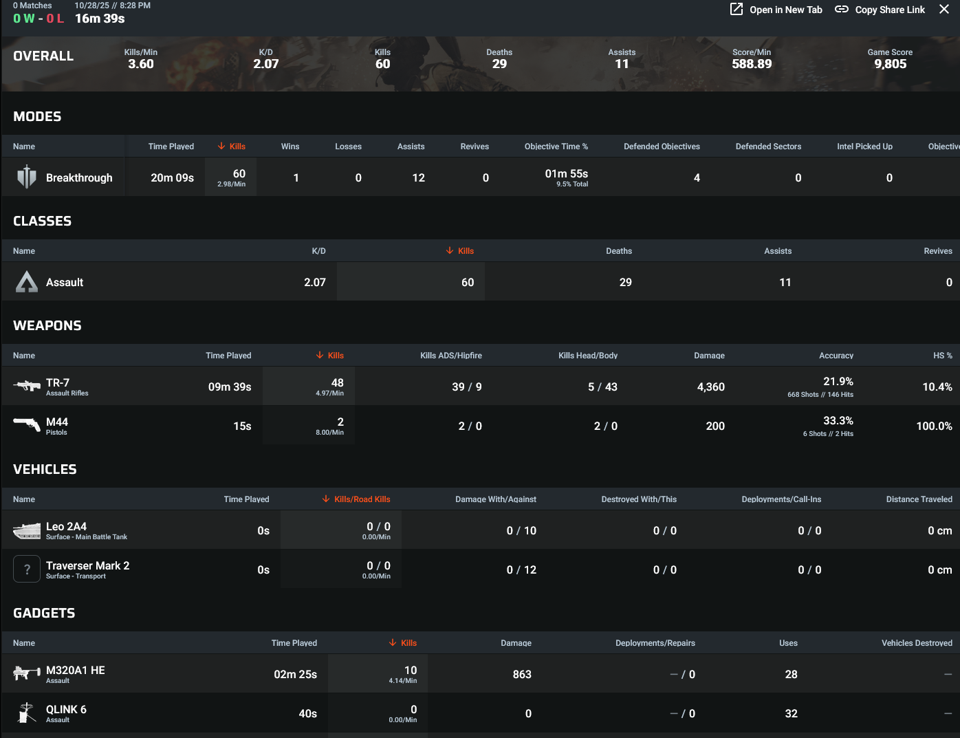This screenshot has height=738, width=960.
Task: Sort Gadgets by Time Played
Action: click(294, 643)
